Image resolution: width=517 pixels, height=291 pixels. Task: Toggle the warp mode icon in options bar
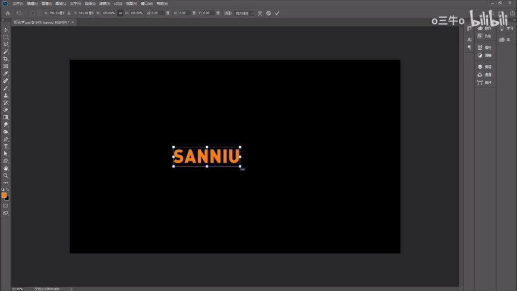coord(260,12)
